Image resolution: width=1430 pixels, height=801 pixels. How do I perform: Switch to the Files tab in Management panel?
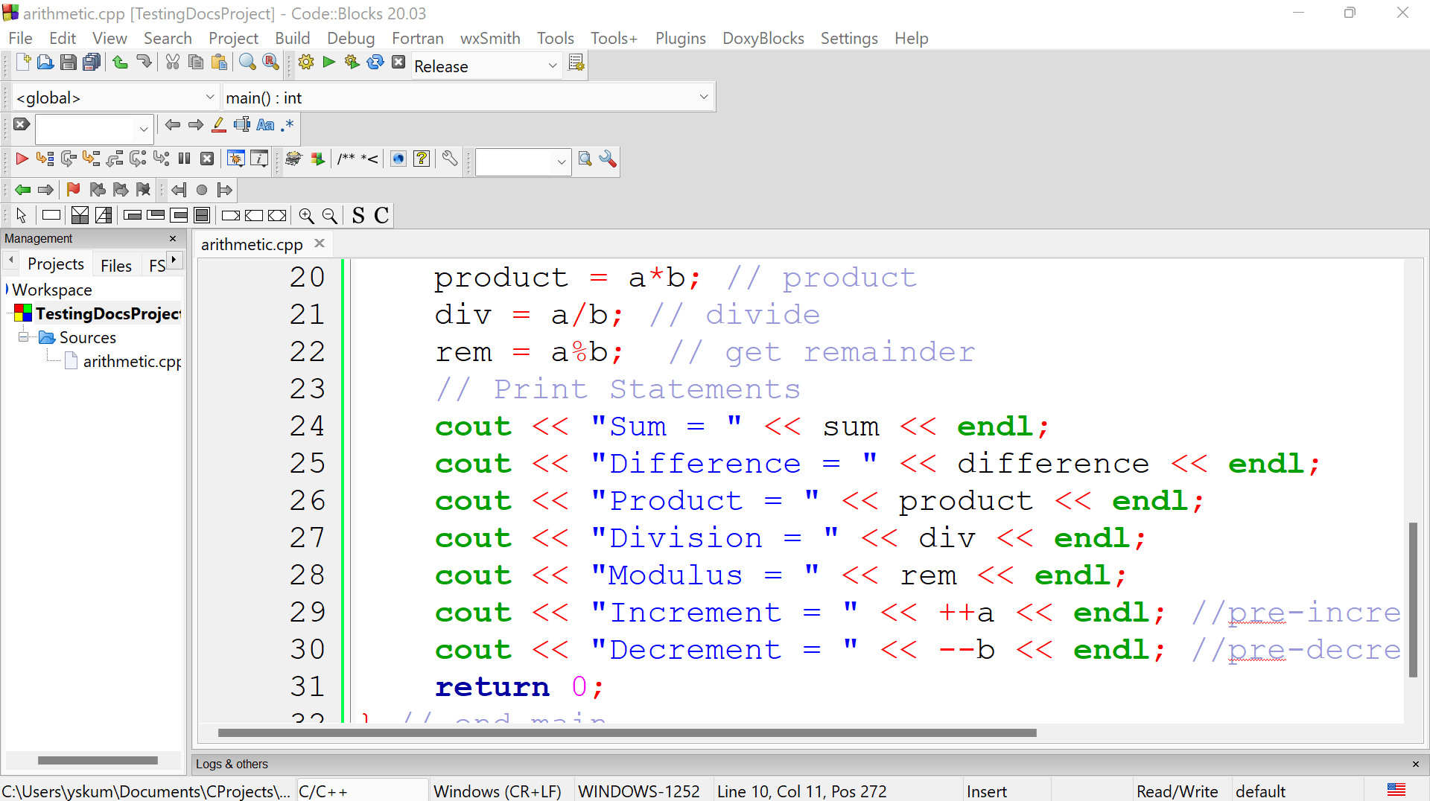pos(116,265)
